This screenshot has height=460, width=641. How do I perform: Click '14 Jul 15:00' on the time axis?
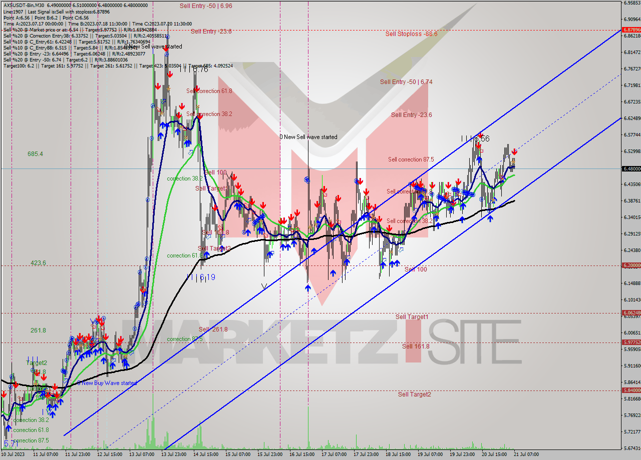[x=206, y=454]
